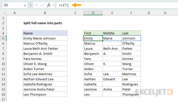Select column D header
The width and height of the screenshot is (178, 102).
click(93, 13)
